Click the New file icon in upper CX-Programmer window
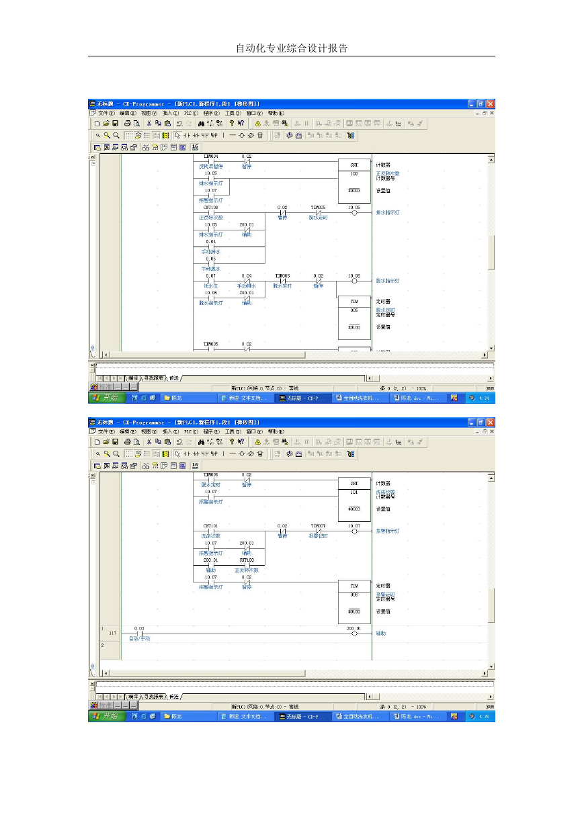 pos(97,124)
